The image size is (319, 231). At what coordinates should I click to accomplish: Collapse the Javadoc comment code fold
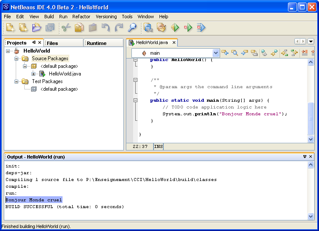136,80
